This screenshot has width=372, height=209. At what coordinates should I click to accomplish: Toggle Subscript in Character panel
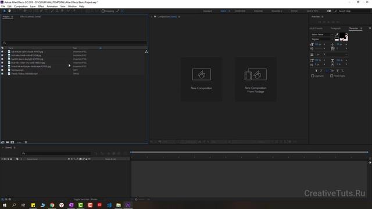(342, 71)
